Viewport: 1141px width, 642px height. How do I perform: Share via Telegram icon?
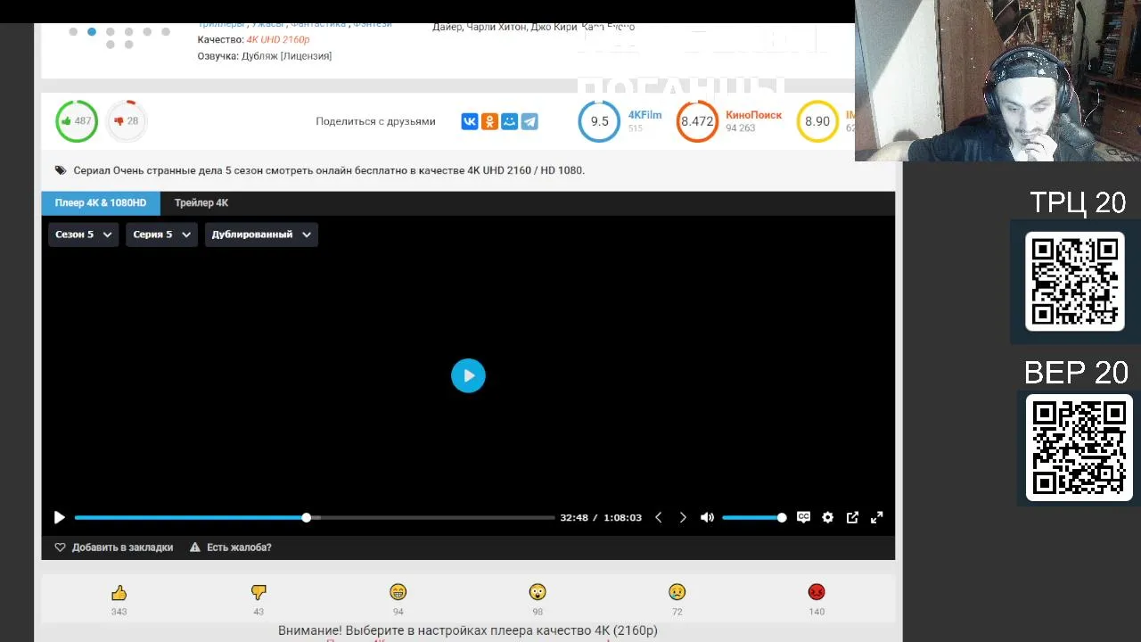(x=529, y=121)
